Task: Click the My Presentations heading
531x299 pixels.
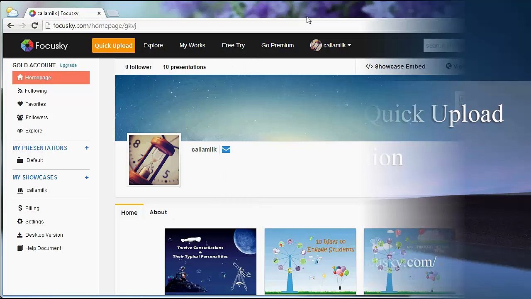Action: 40,148
